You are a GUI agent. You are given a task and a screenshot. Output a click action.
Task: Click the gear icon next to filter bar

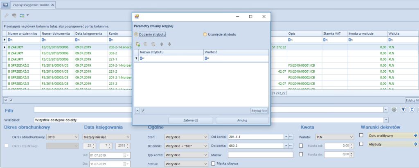coord(394,110)
